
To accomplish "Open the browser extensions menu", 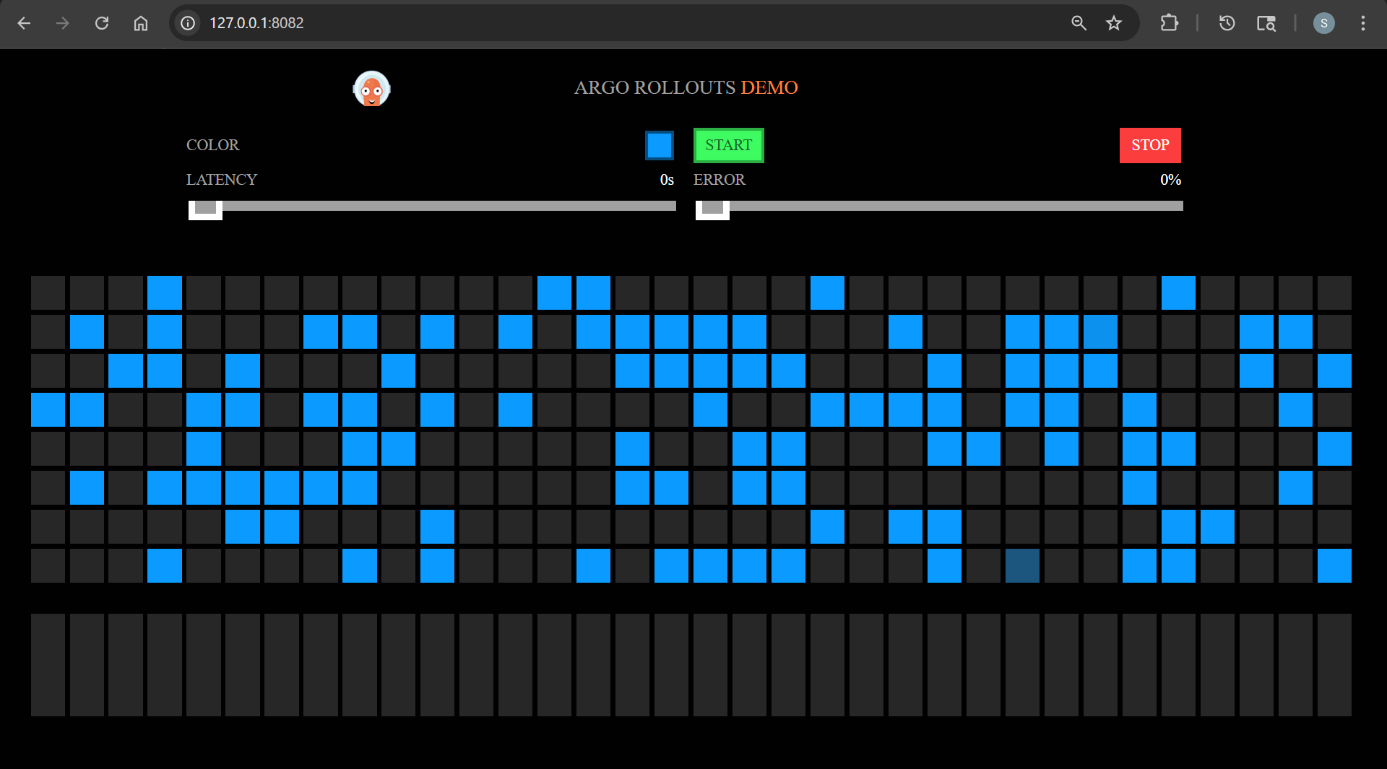I will [x=1169, y=23].
